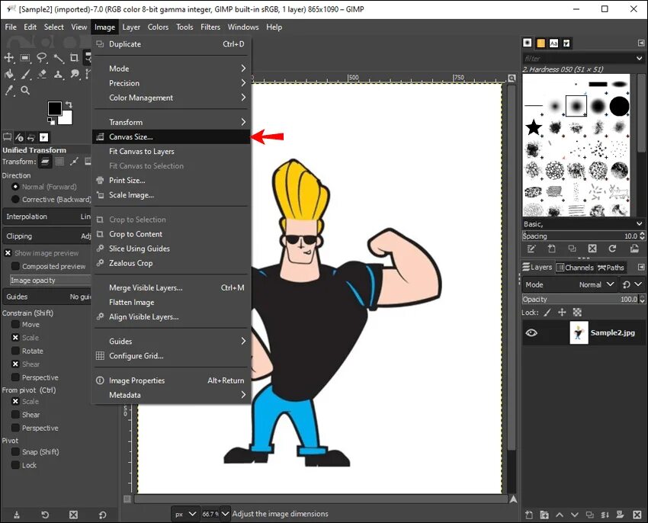
Task: Open the zoom percentage dropdown
Action: 225,514
